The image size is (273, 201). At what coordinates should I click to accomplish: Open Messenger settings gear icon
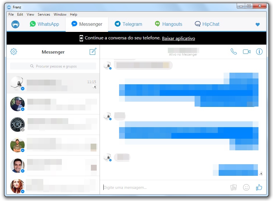(14, 52)
